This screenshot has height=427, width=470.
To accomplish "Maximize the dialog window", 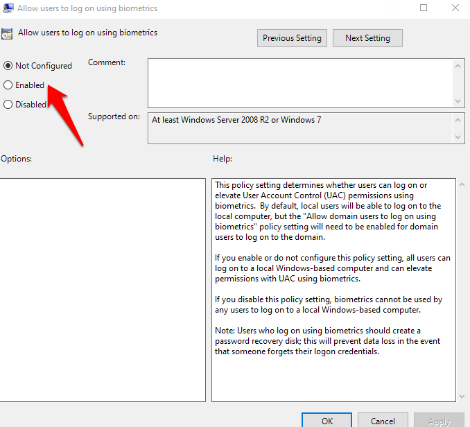I will (x=424, y=8).
